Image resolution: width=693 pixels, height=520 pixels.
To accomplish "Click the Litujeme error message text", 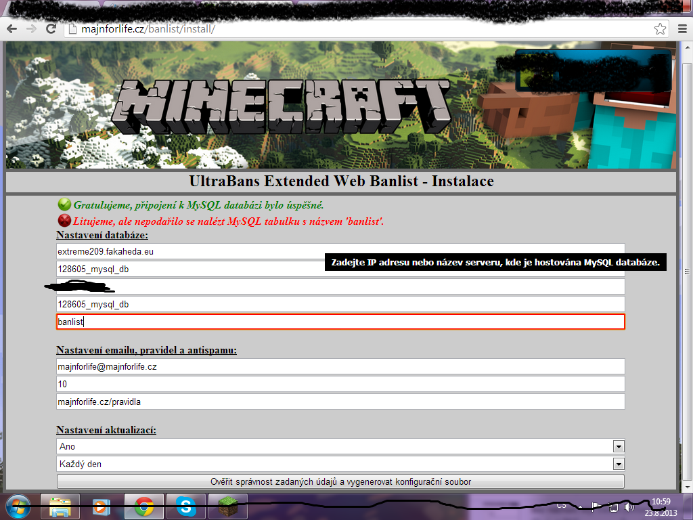I will tap(229, 221).
